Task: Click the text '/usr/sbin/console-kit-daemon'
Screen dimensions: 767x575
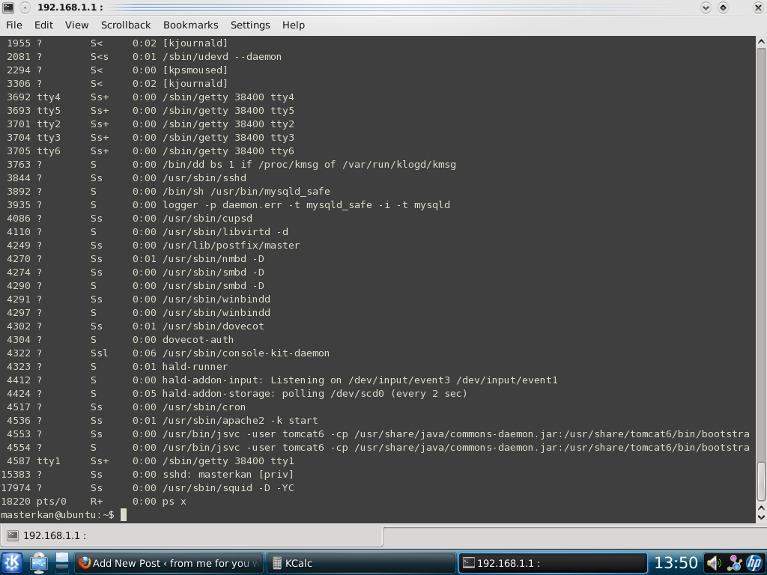Action: point(246,353)
